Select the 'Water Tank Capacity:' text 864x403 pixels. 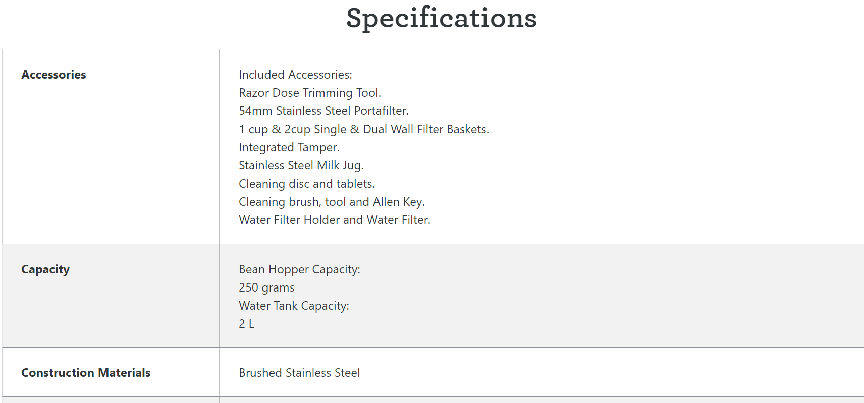coord(294,306)
